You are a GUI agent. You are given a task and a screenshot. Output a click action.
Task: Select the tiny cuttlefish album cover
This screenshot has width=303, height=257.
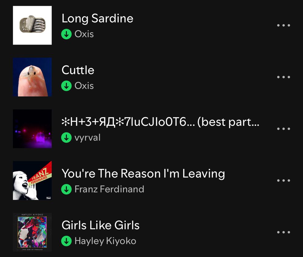tap(32, 77)
